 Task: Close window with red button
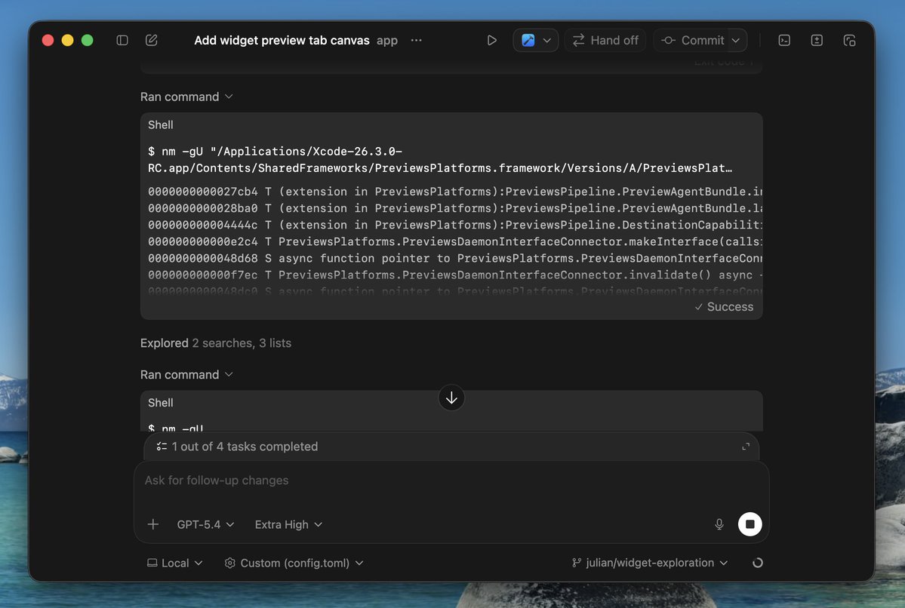click(48, 41)
